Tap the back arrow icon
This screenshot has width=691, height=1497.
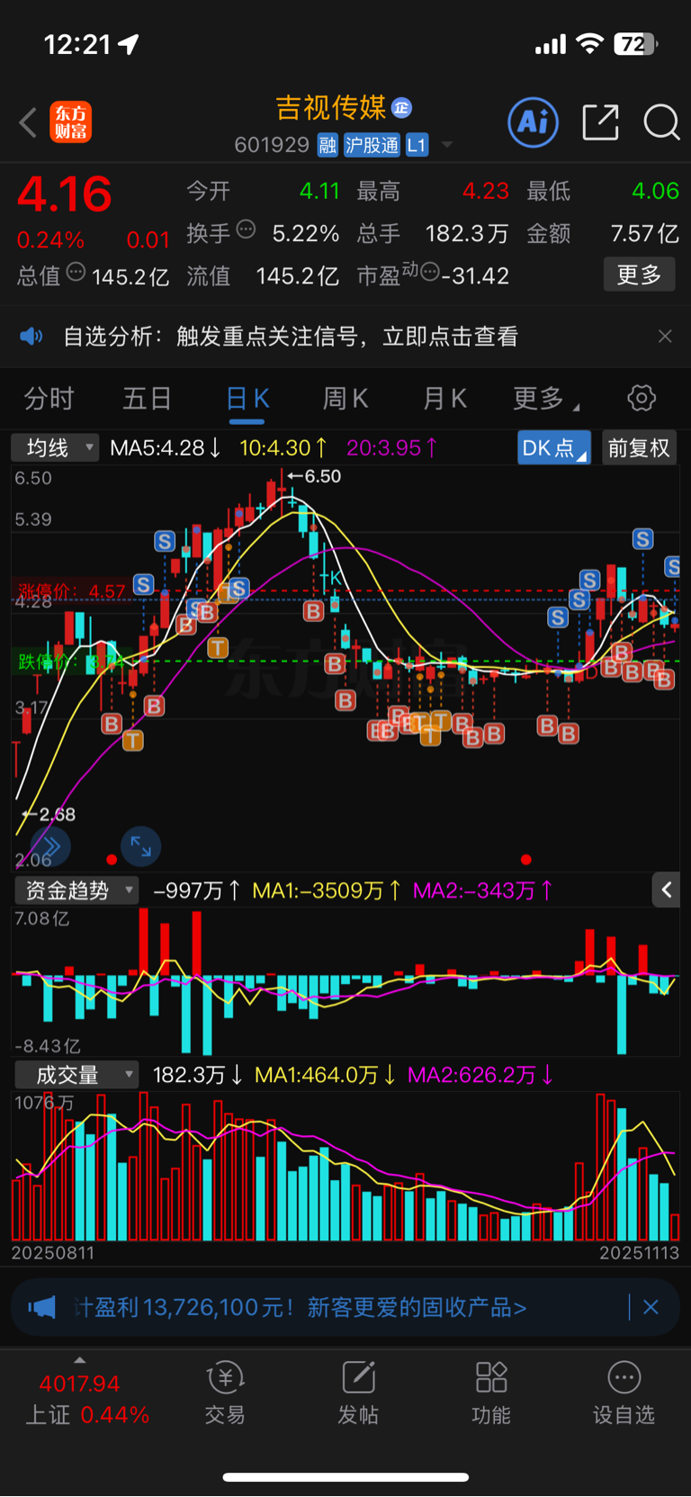coord(28,122)
